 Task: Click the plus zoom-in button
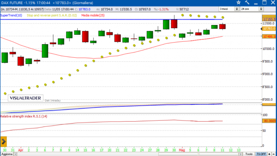coord(269,154)
